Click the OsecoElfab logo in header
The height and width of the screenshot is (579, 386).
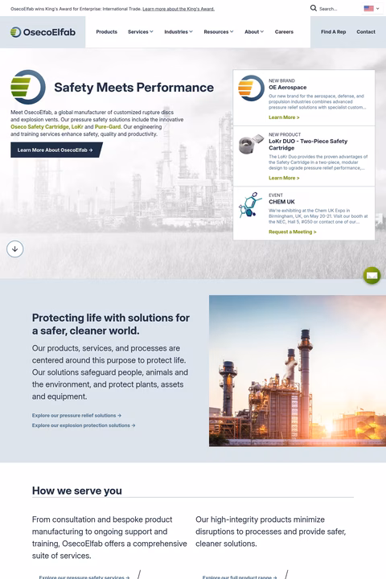[x=43, y=32]
